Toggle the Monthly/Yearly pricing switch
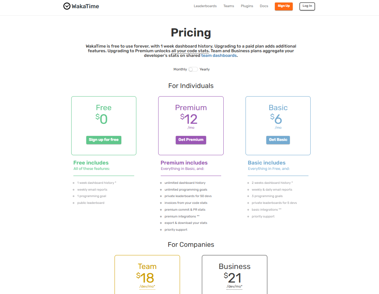This screenshot has height=294, width=379. pos(193,69)
